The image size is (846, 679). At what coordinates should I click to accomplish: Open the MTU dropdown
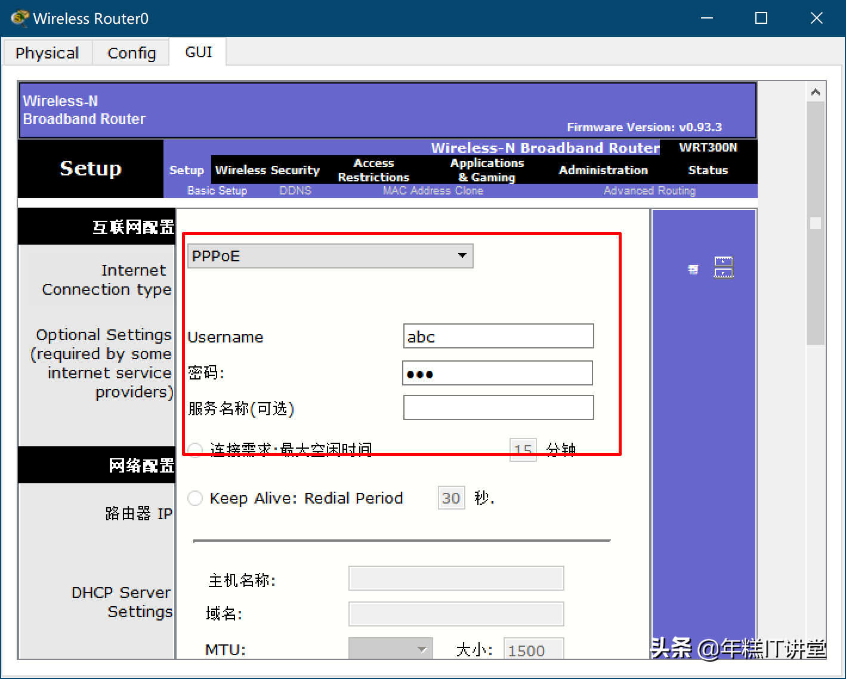point(391,649)
